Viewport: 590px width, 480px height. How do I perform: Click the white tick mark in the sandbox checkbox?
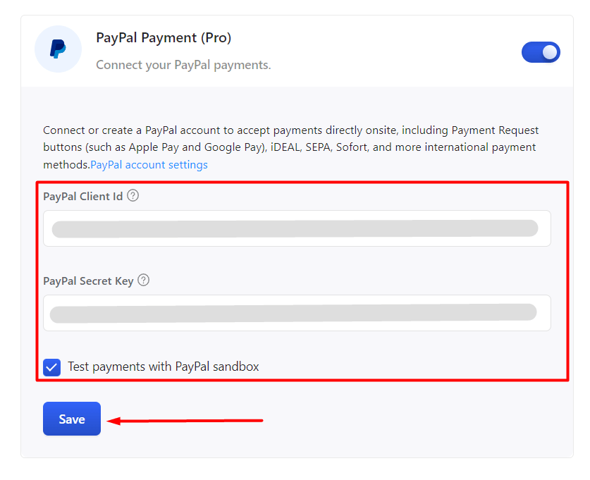(52, 367)
